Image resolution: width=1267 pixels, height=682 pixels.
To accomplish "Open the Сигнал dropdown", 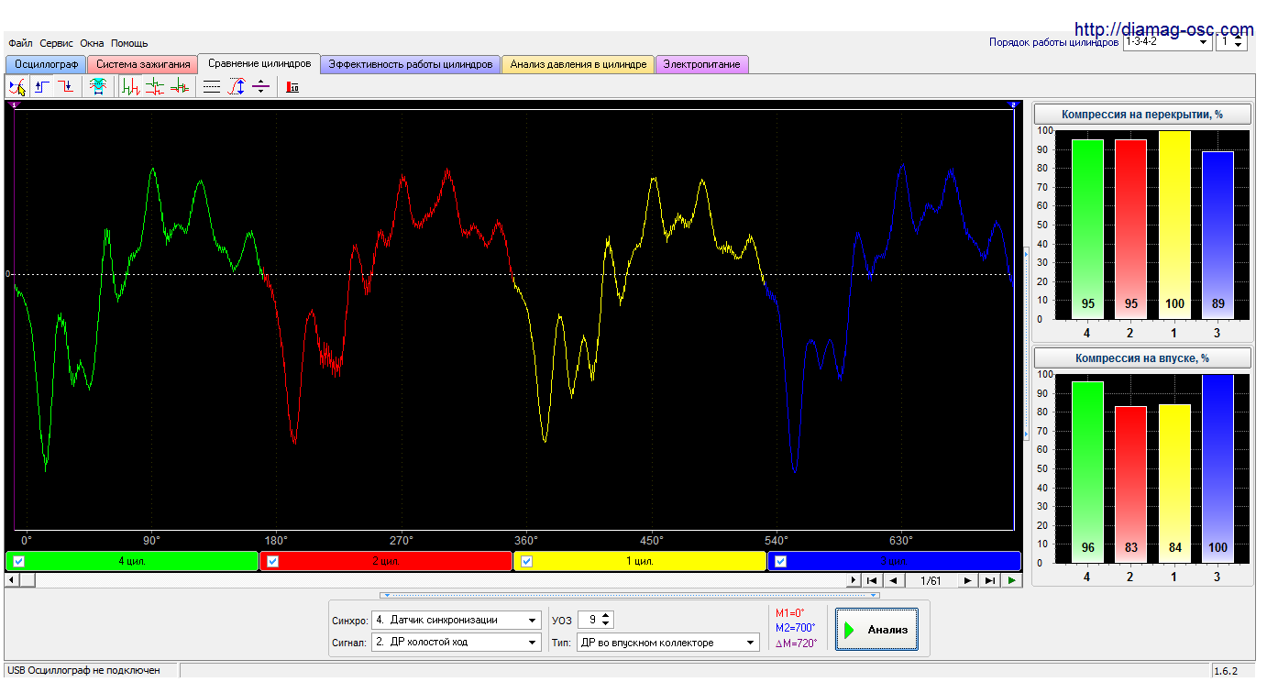I will (533, 643).
